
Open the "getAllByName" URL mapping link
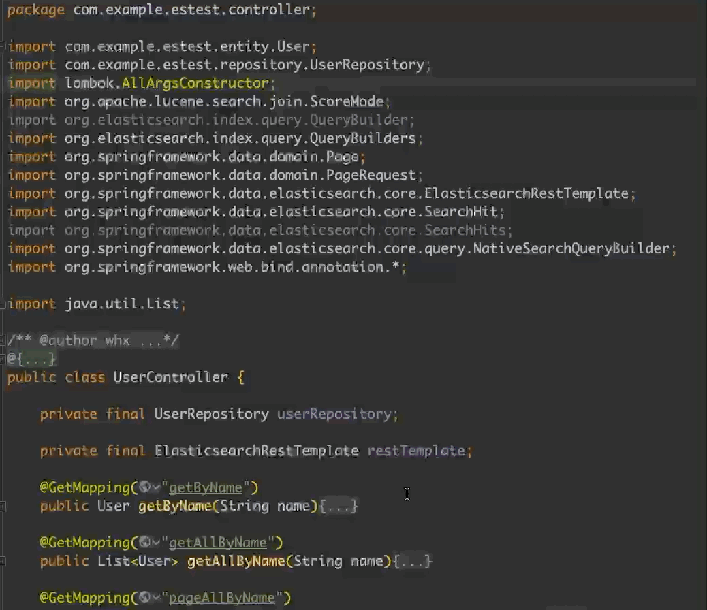click(x=218, y=543)
